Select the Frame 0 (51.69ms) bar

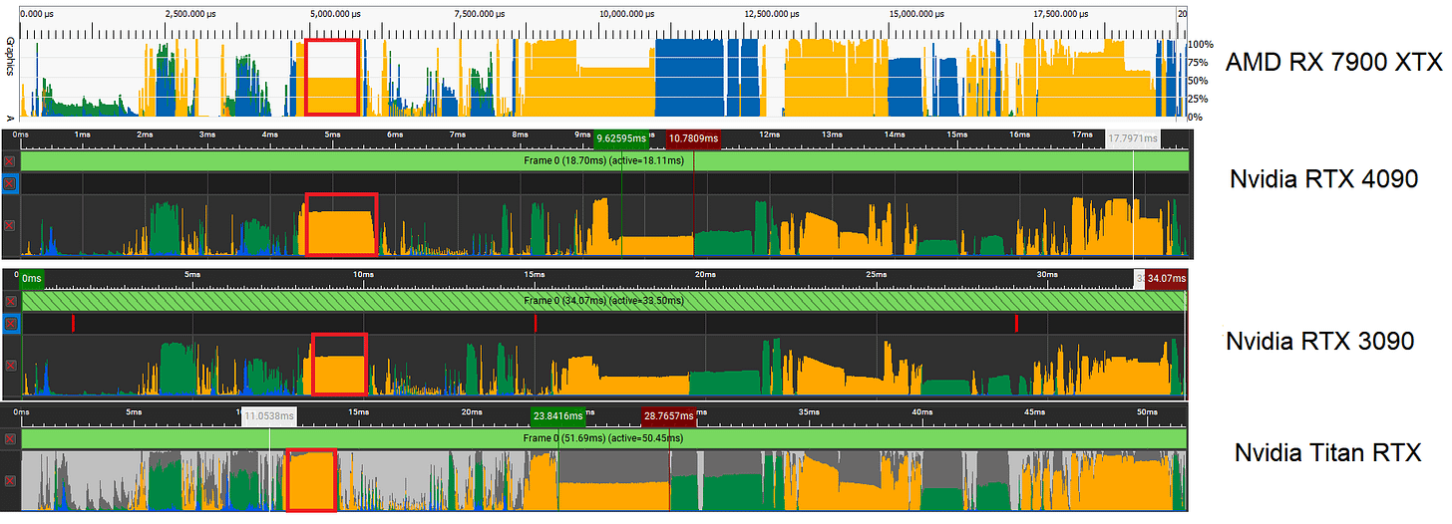[x=604, y=438]
